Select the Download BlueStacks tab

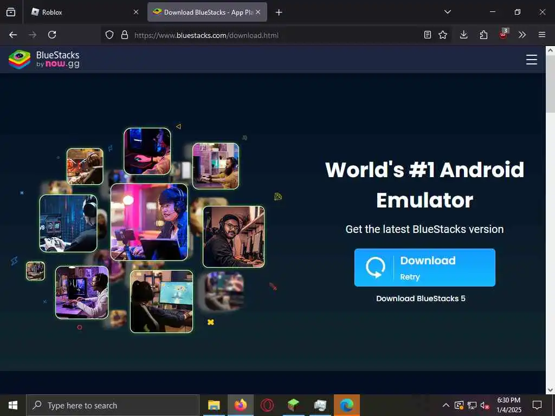coord(207,12)
